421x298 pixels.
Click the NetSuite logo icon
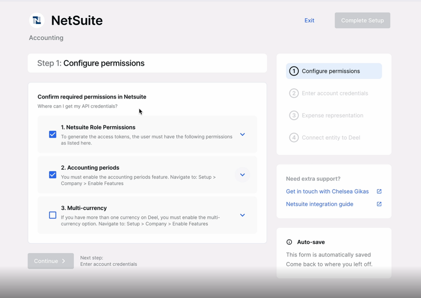37,21
